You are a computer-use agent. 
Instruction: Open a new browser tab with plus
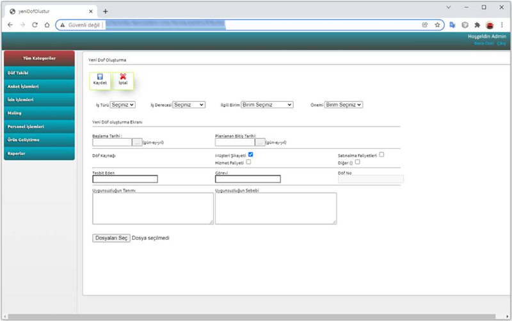pos(105,12)
